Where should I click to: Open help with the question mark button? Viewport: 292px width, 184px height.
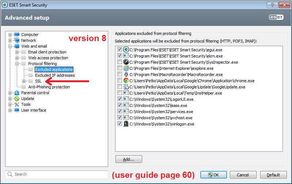point(272,5)
